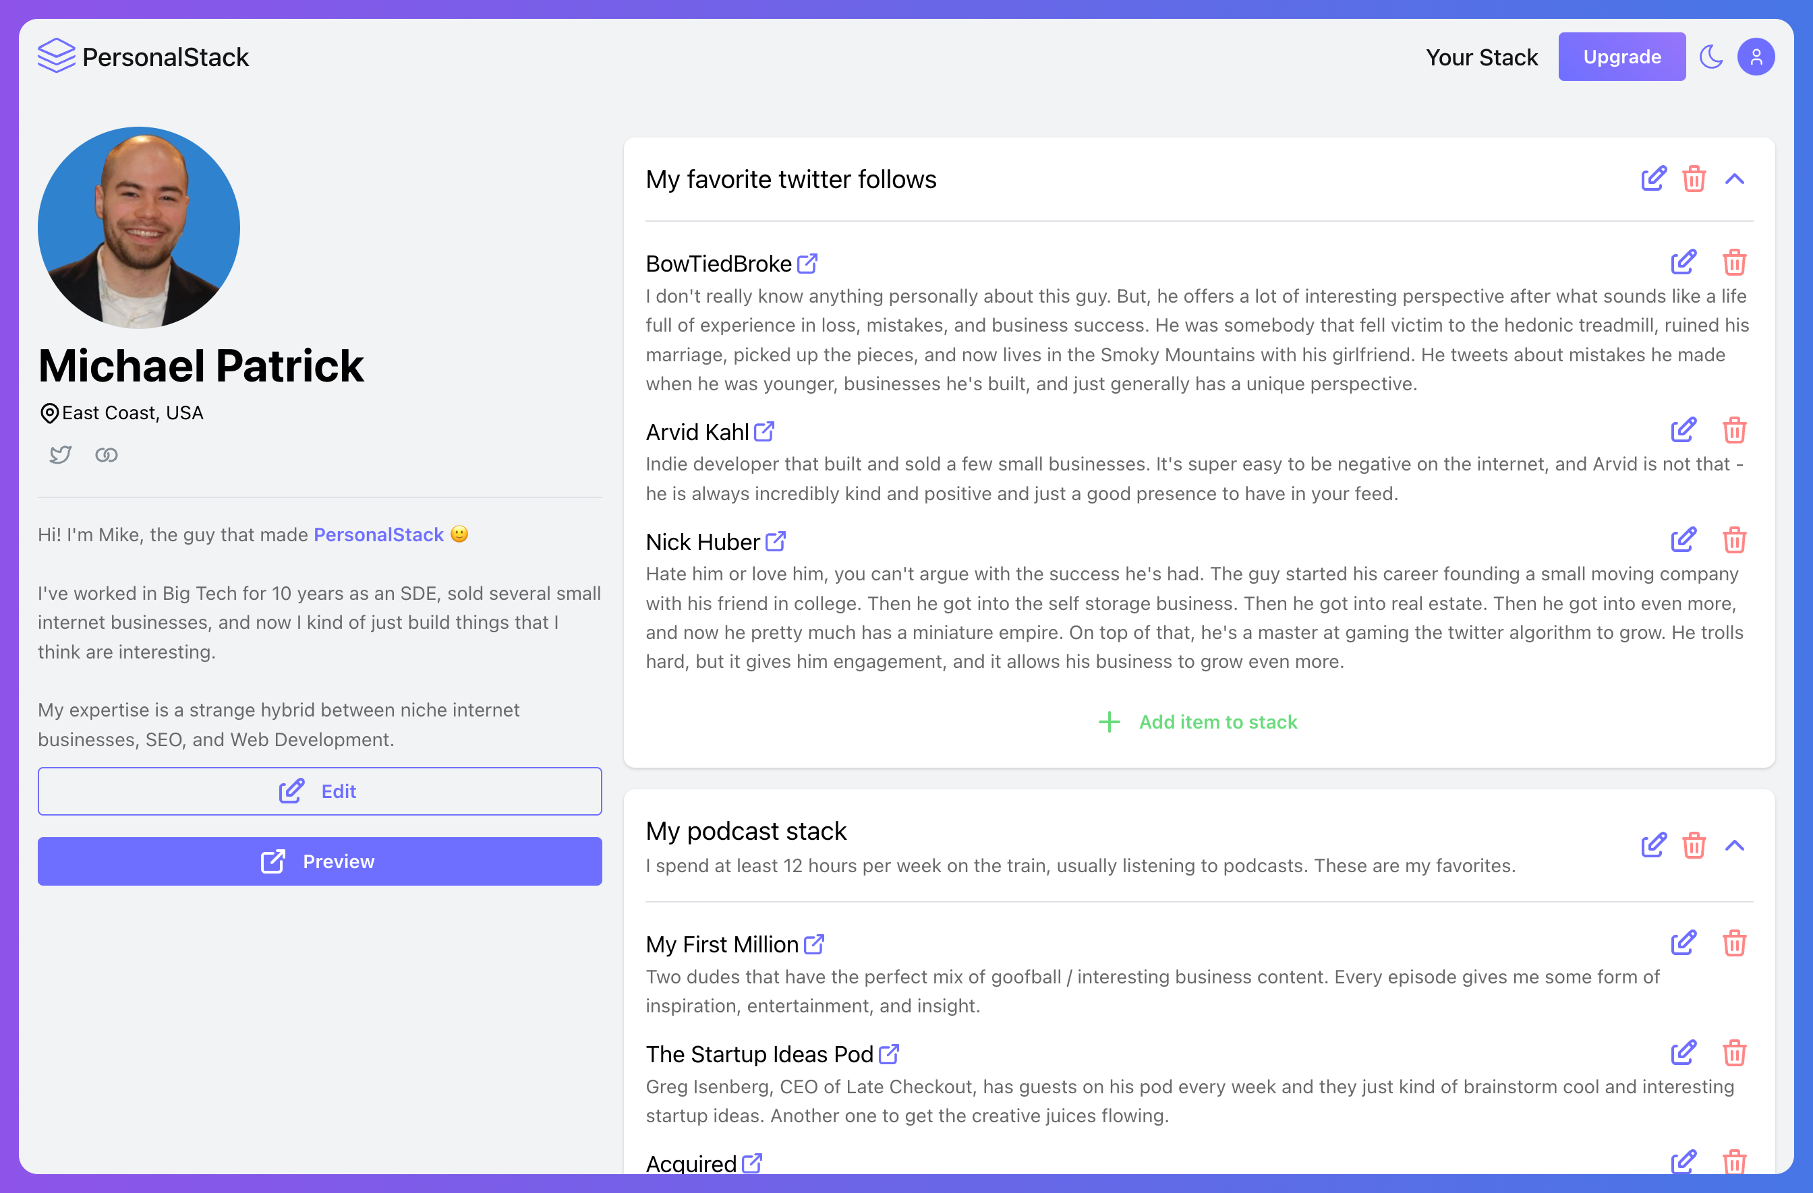This screenshot has height=1193, width=1813.
Task: Click the My favorite twitter follows heading
Action: 790,179
